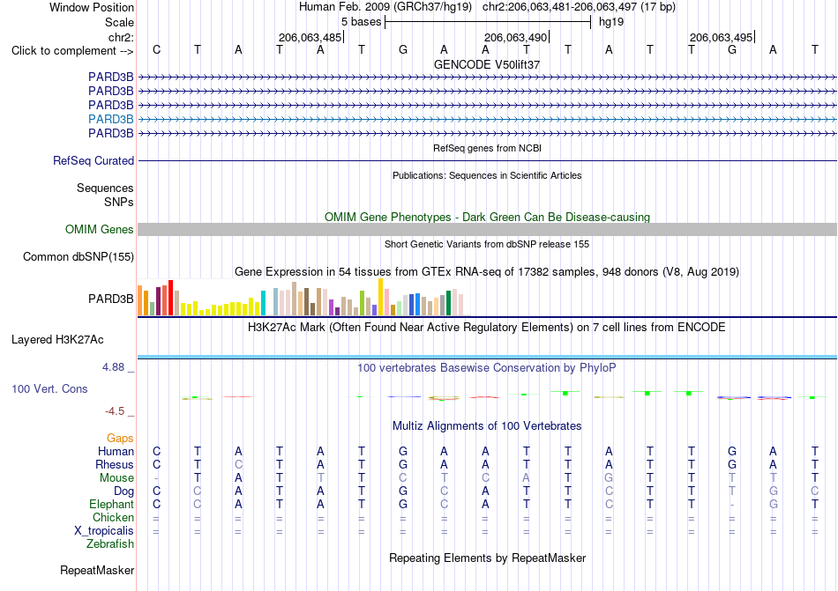Click the 100 Vert. Cons label
838x591 pixels.
49,388
